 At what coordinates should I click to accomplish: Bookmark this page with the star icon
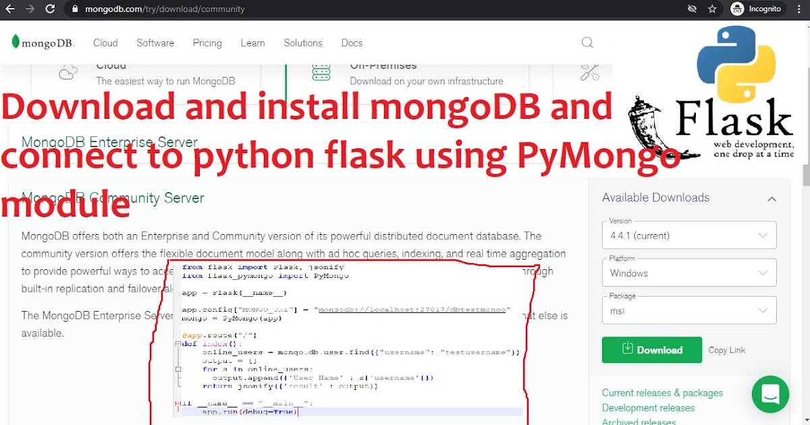pyautogui.click(x=712, y=9)
